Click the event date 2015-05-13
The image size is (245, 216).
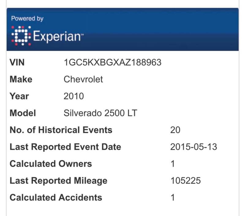point(194,147)
